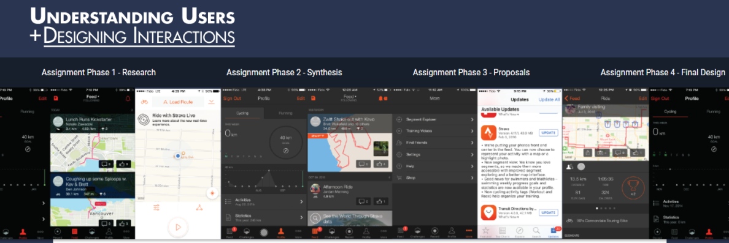Open the Assignment Phase 3 - Proposals link
The image size is (729, 243).
click(x=471, y=72)
